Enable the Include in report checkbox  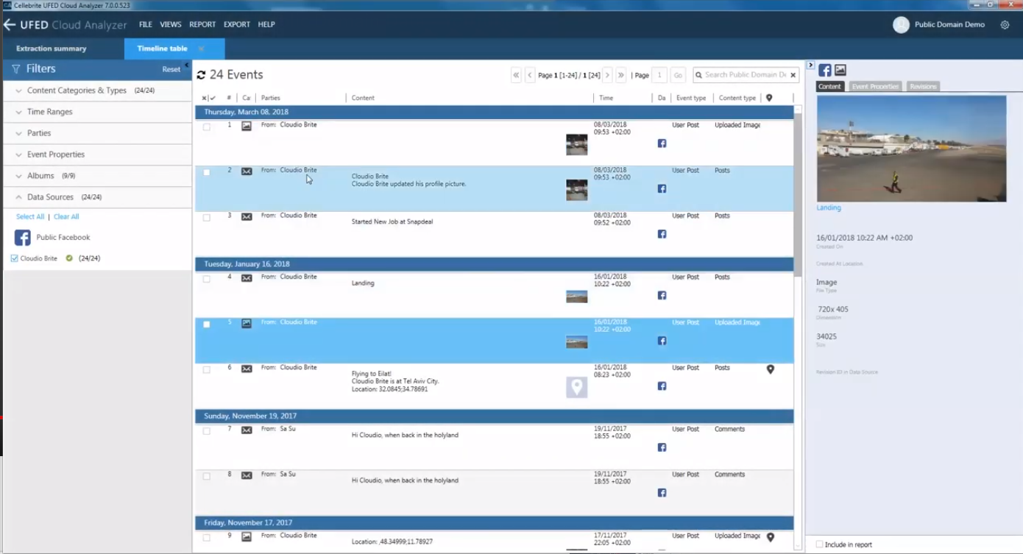(819, 544)
